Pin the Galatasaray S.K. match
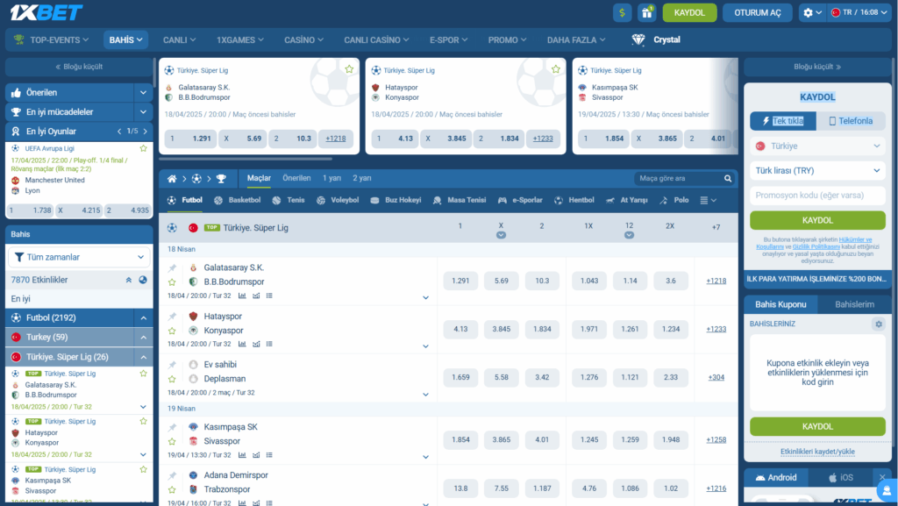Screen dimensions: 898x506 tap(173, 267)
